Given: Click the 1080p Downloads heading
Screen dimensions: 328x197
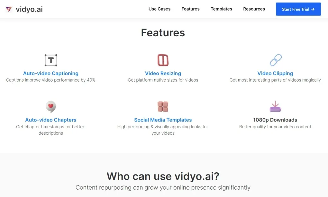Looking at the screenshot, I should (x=275, y=120).
